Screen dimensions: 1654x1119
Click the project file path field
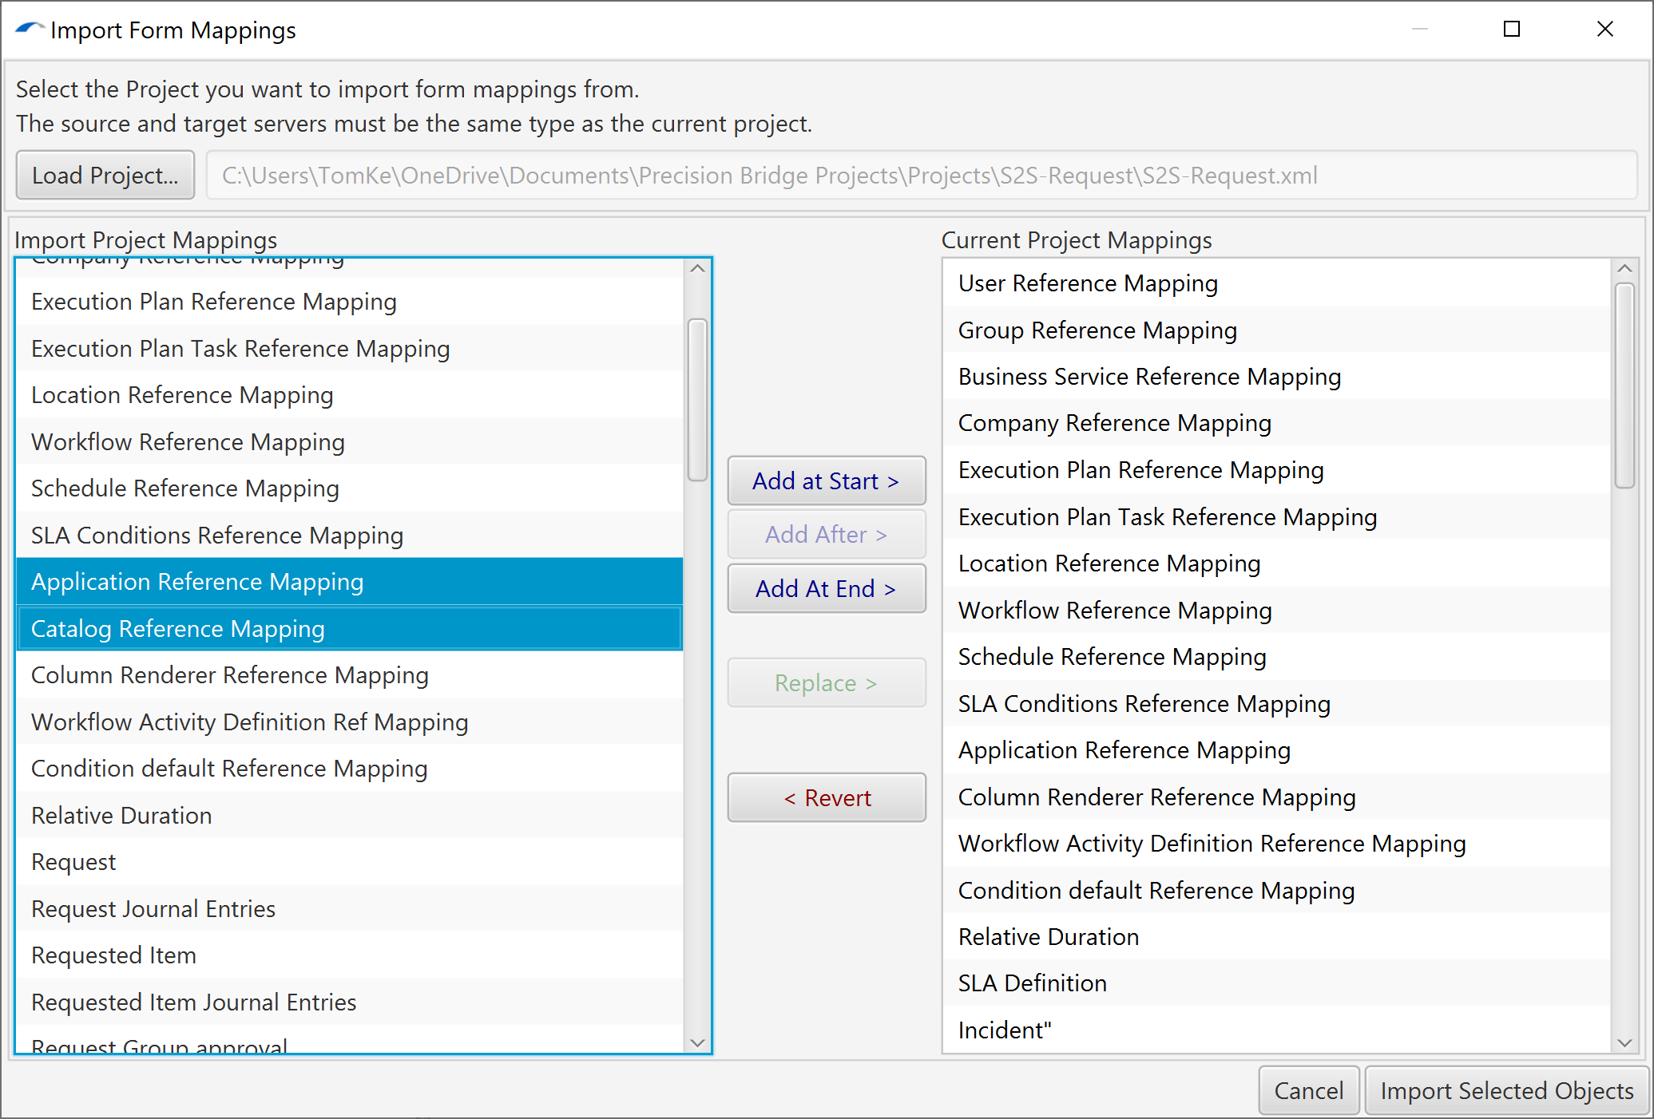coord(922,175)
